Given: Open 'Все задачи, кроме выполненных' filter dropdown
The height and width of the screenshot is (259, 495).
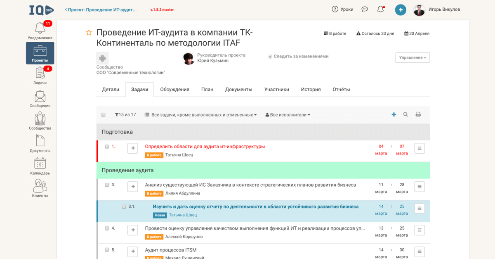Looking at the screenshot, I should [x=200, y=115].
